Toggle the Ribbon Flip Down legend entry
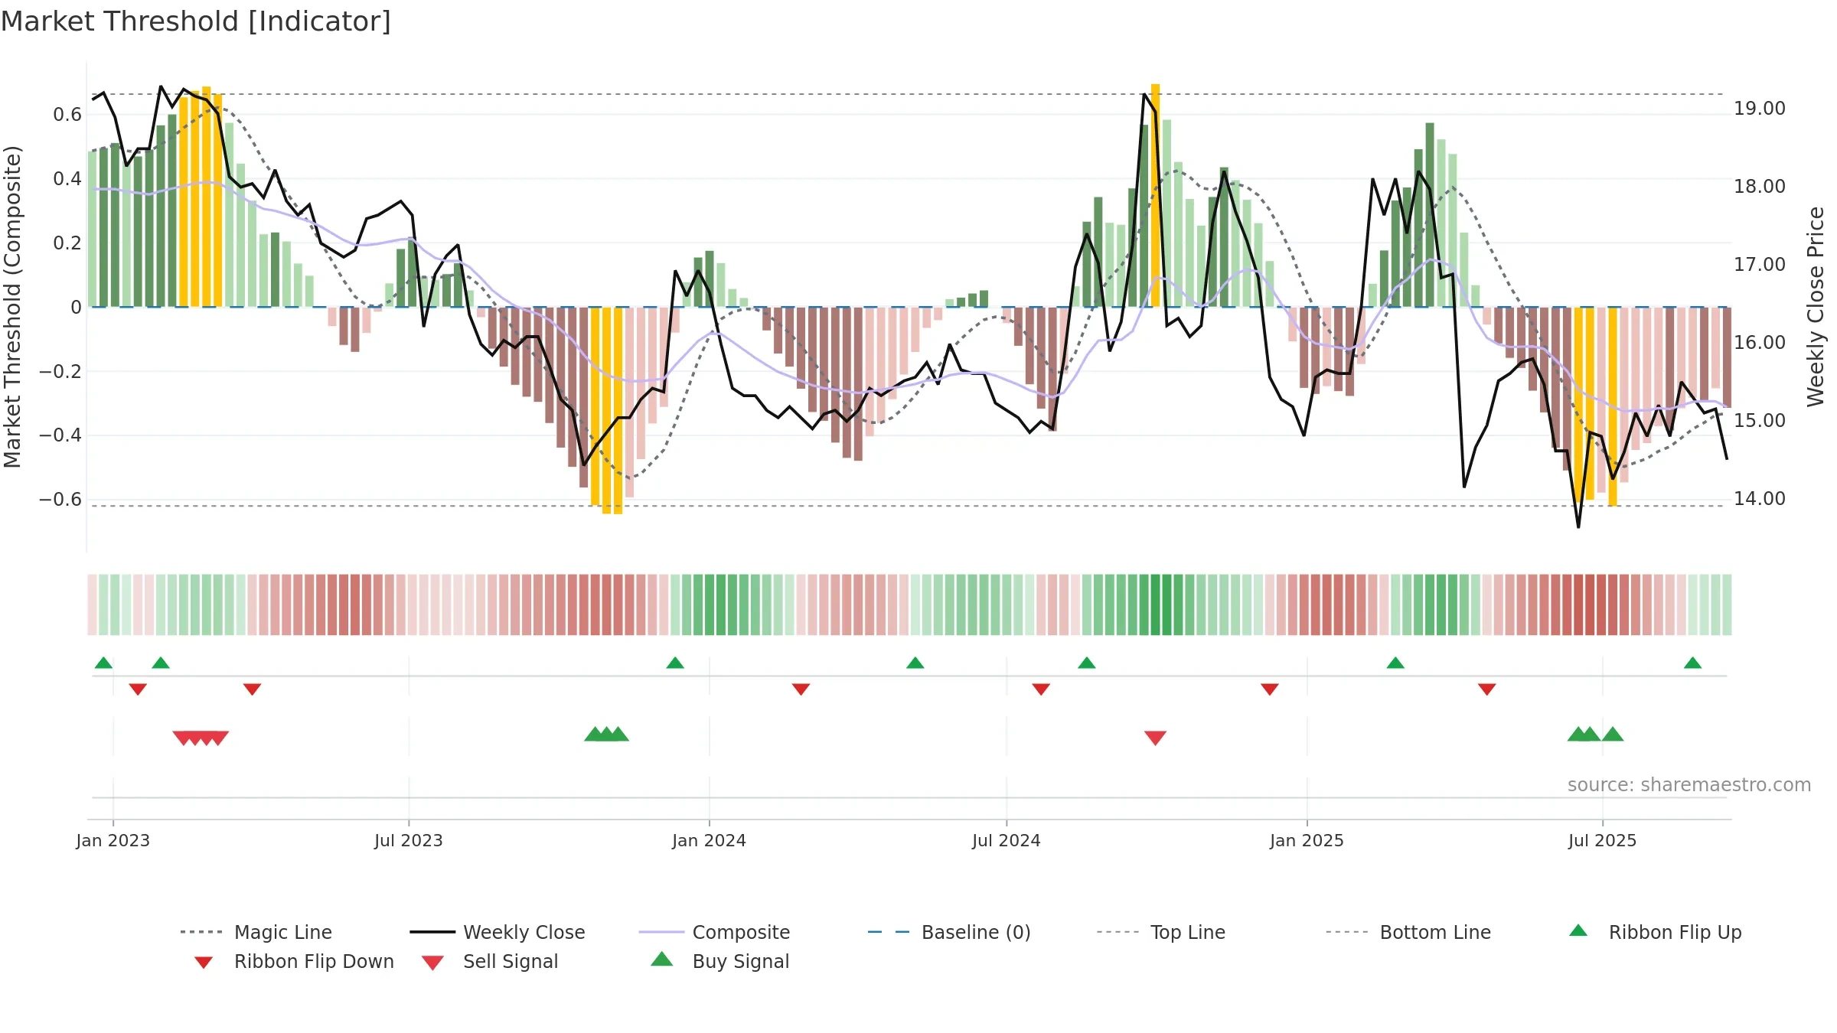The image size is (1837, 1033). [293, 961]
